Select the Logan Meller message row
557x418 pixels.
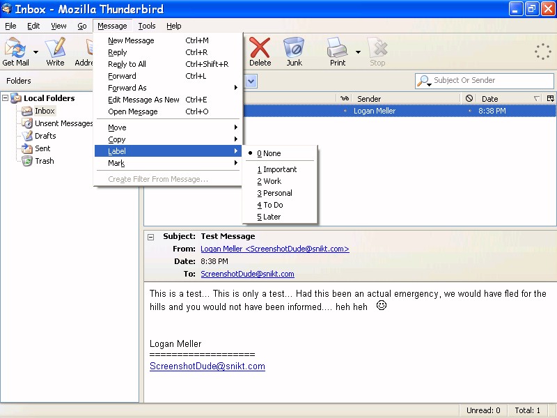click(400, 111)
